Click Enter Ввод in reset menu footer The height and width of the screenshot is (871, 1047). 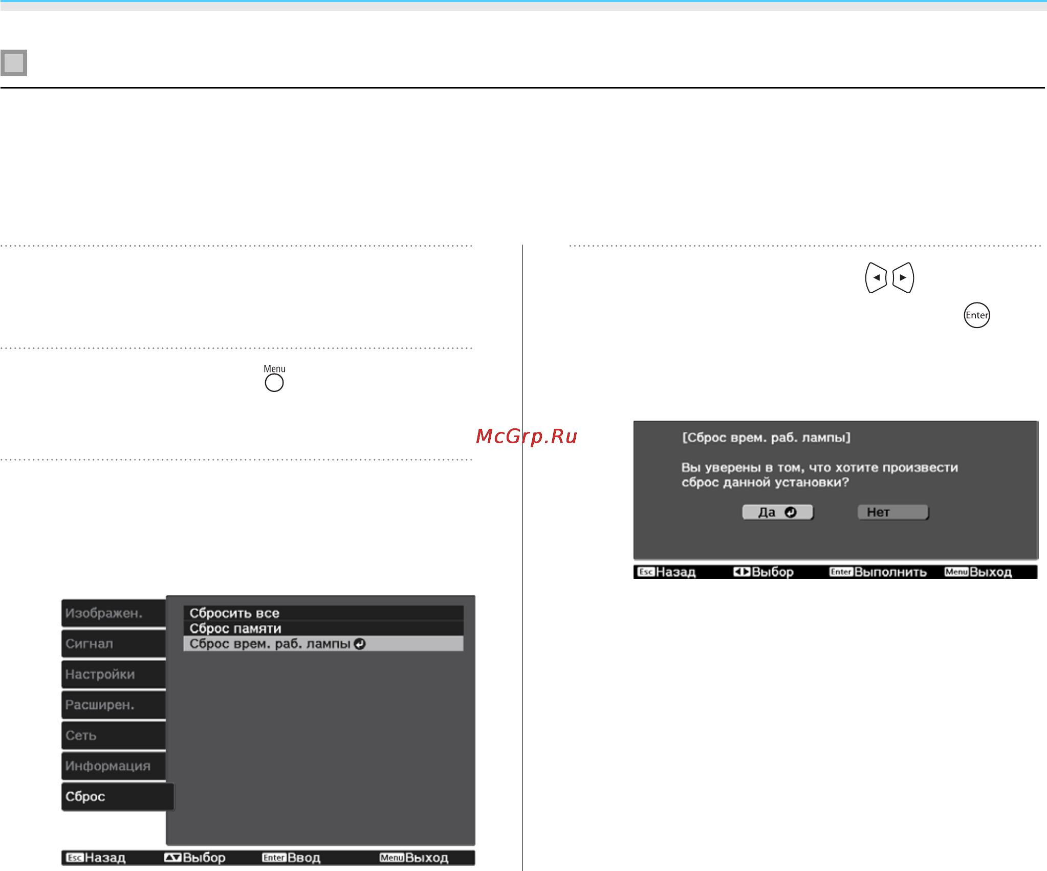(x=291, y=858)
